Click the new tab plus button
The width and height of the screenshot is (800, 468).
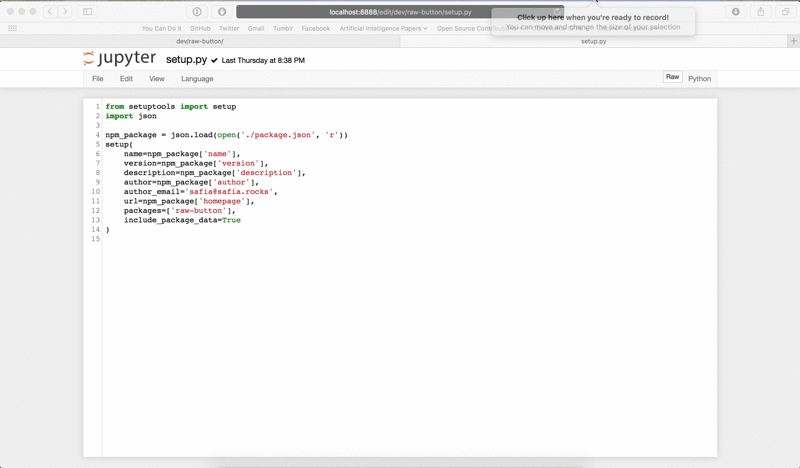pyautogui.click(x=793, y=41)
